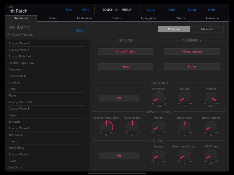Select the Oscillators tab
234x175 pixels.
coord(21,18)
